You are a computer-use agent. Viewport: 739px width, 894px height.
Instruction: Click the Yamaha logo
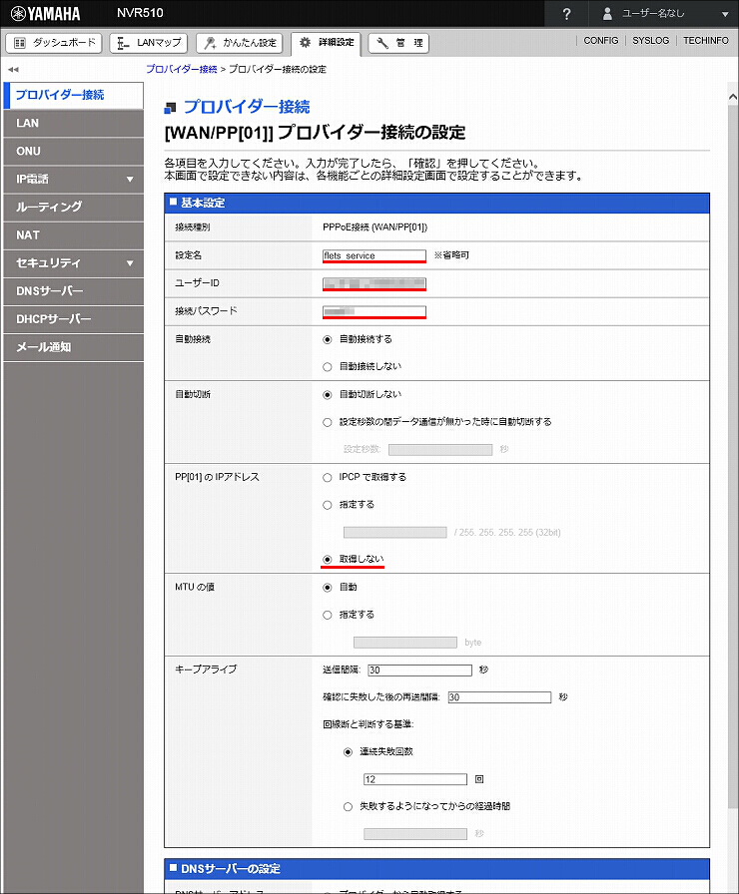(46, 14)
